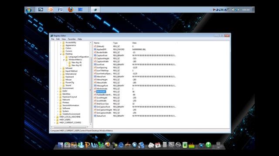This screenshot has width=279, height=156.
Task: Open the View menu in Registry Editor
Action: point(64,39)
